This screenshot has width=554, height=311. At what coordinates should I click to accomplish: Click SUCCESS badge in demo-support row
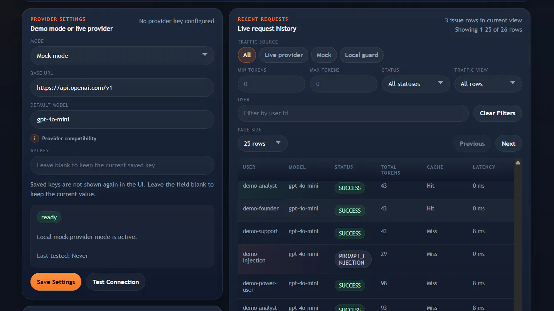(x=350, y=233)
